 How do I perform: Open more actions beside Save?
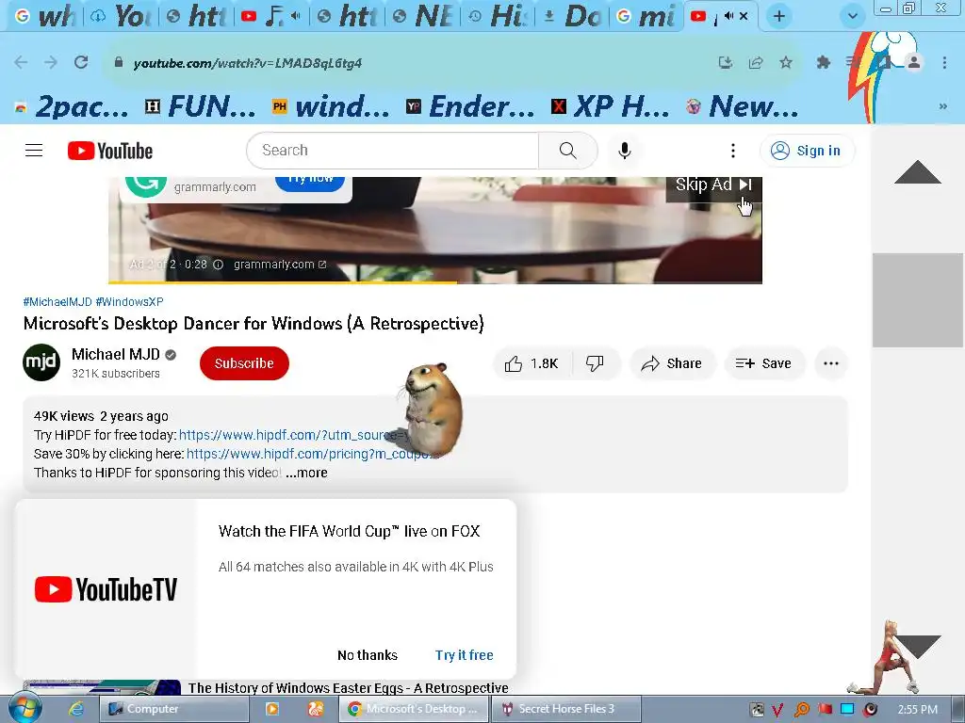(x=831, y=363)
